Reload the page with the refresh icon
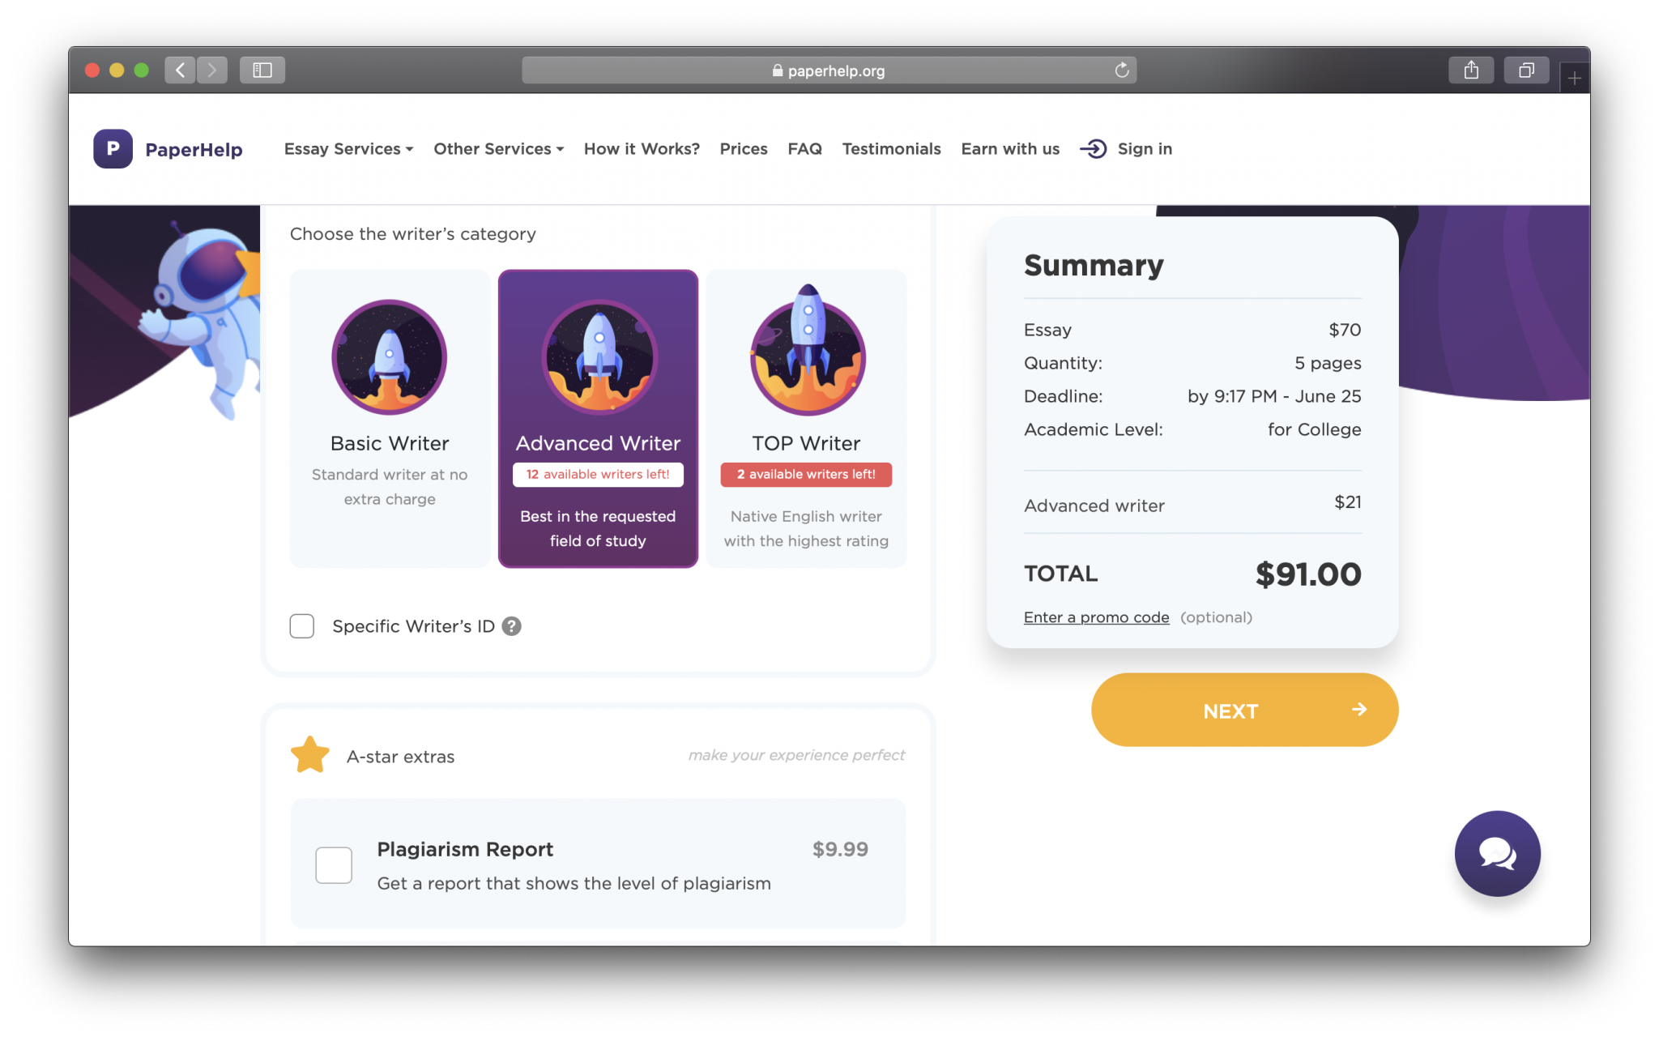This screenshot has width=1659, height=1037. (1122, 70)
